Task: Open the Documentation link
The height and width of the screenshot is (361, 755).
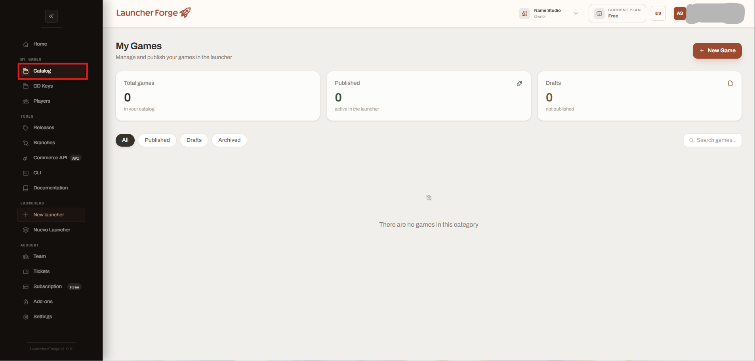Action: 51,188
